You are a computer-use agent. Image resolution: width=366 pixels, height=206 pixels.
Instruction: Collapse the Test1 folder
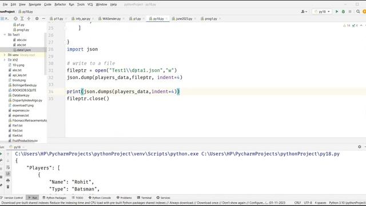(x=5, y=34)
